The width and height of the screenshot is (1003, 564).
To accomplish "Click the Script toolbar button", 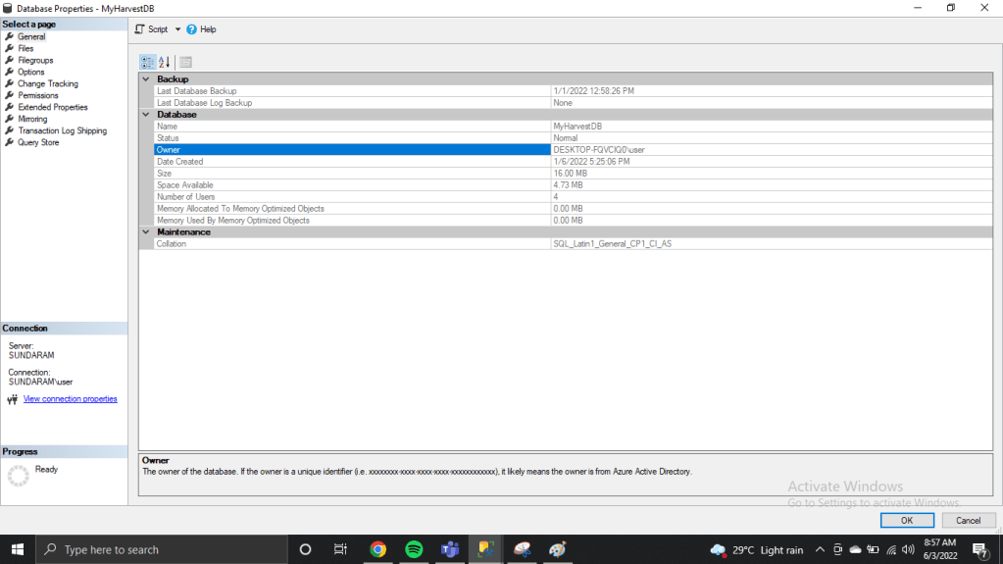I will click(x=151, y=29).
